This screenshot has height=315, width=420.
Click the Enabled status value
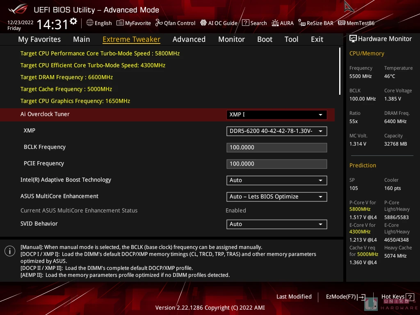pos(236,210)
